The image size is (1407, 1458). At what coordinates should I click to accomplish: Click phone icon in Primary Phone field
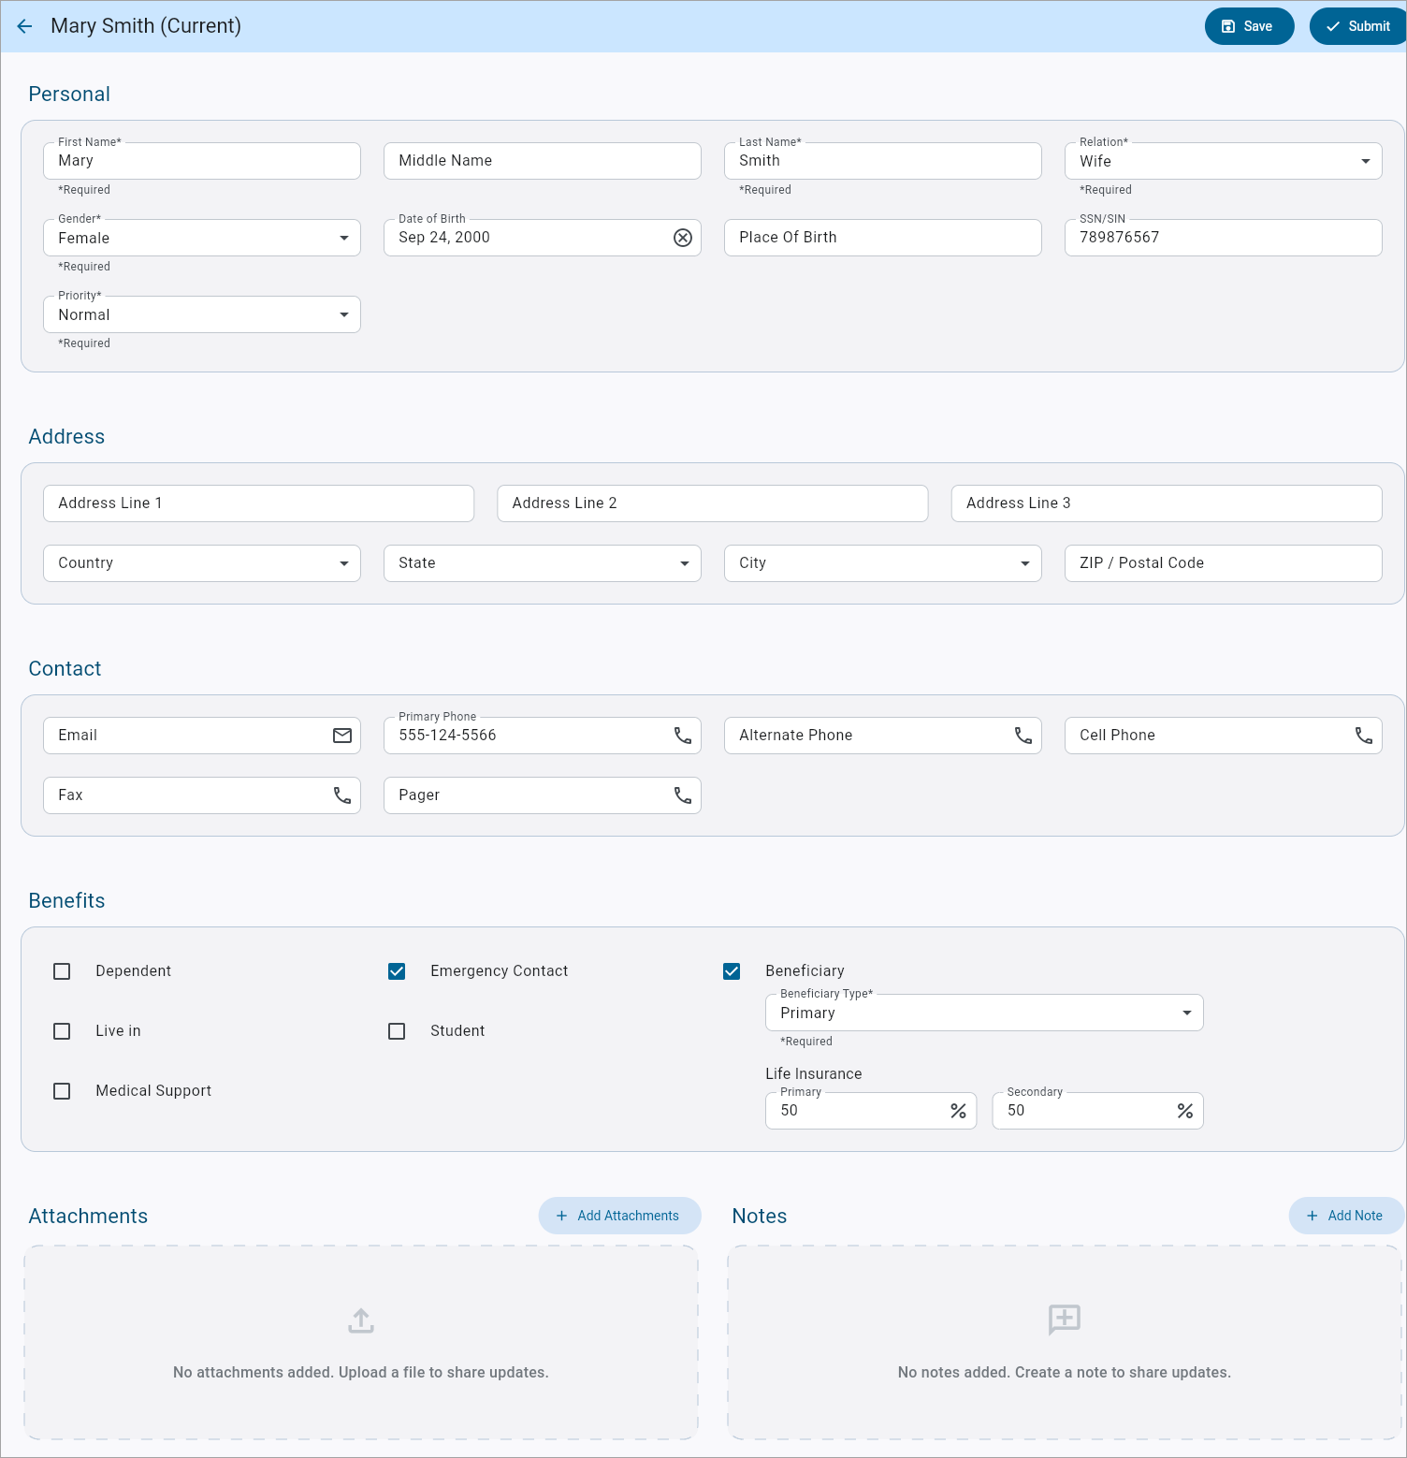point(683,736)
